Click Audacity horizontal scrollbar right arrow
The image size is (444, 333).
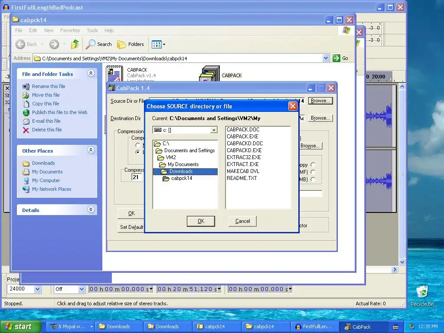(x=395, y=270)
